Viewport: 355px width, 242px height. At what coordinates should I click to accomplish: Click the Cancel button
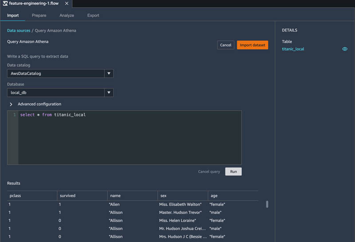point(226,45)
